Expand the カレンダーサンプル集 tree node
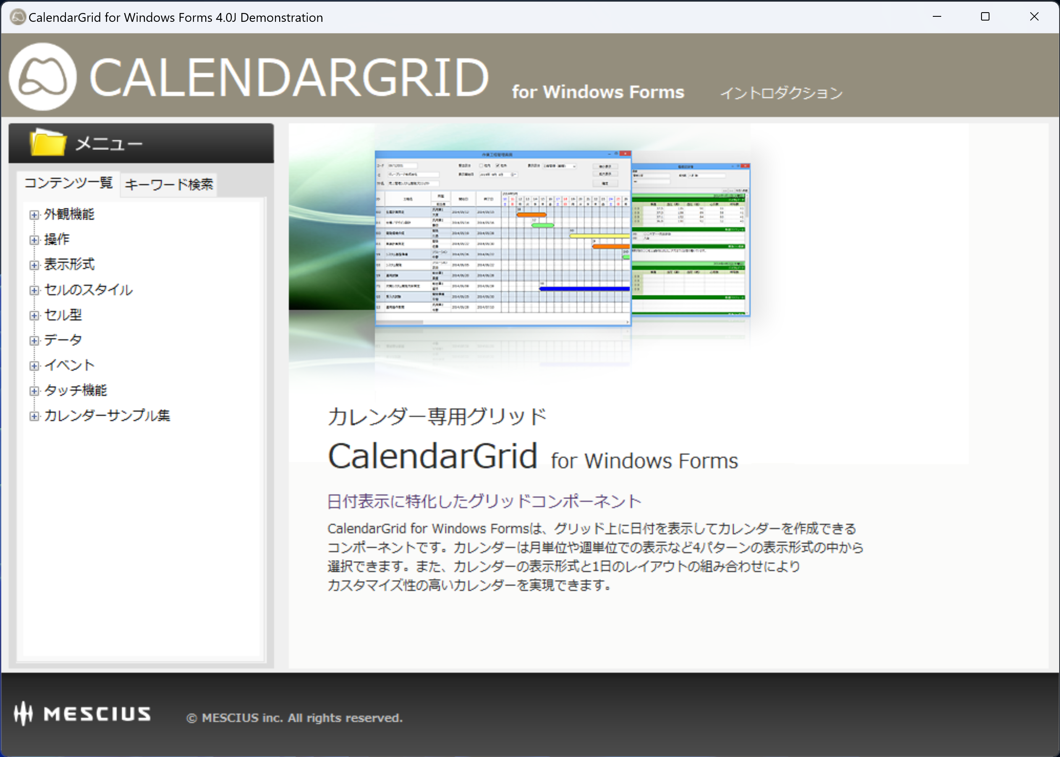The image size is (1060, 757). [34, 416]
